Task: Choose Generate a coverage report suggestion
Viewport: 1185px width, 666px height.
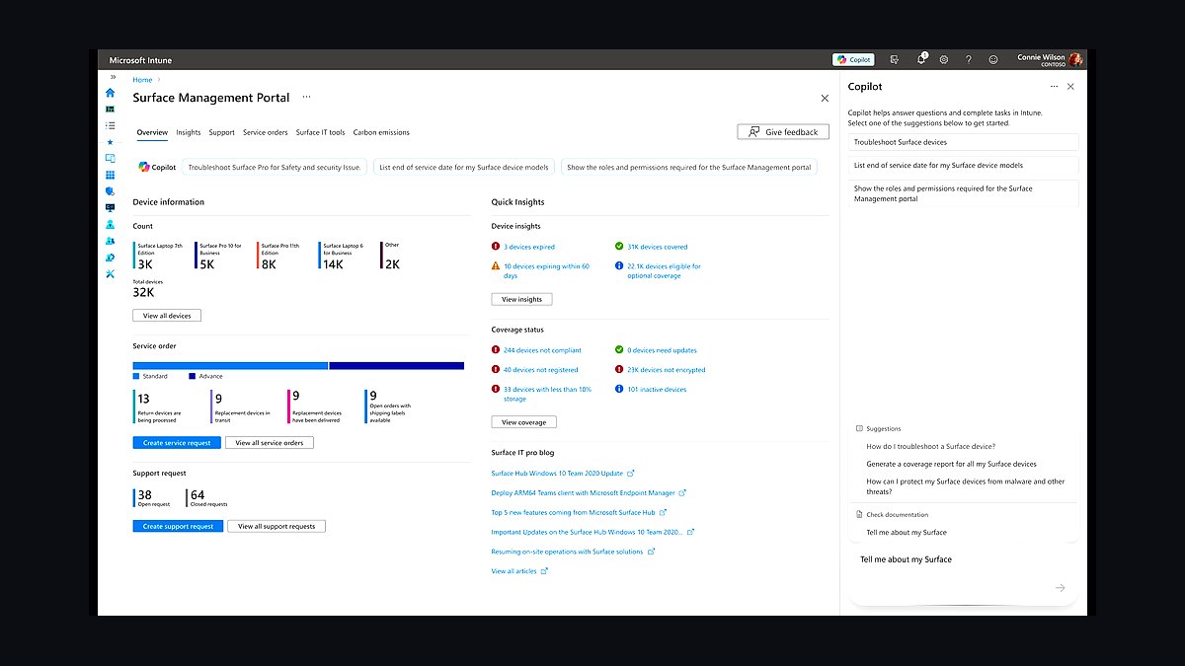Action: (951, 464)
